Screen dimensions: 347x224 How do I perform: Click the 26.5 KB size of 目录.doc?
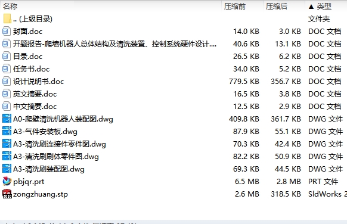pos(246,57)
